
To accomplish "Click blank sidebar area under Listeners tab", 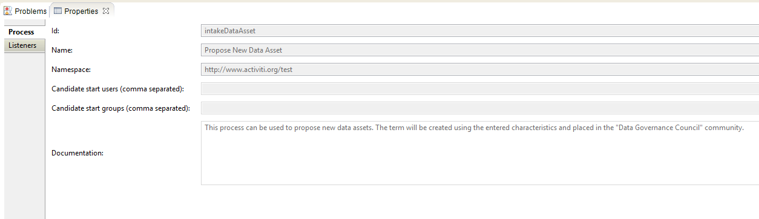I will pos(24,133).
